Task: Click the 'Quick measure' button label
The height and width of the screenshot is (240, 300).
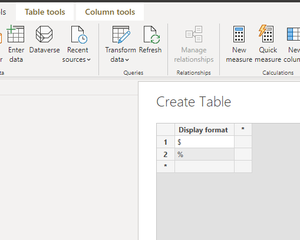Action: [x=268, y=55]
